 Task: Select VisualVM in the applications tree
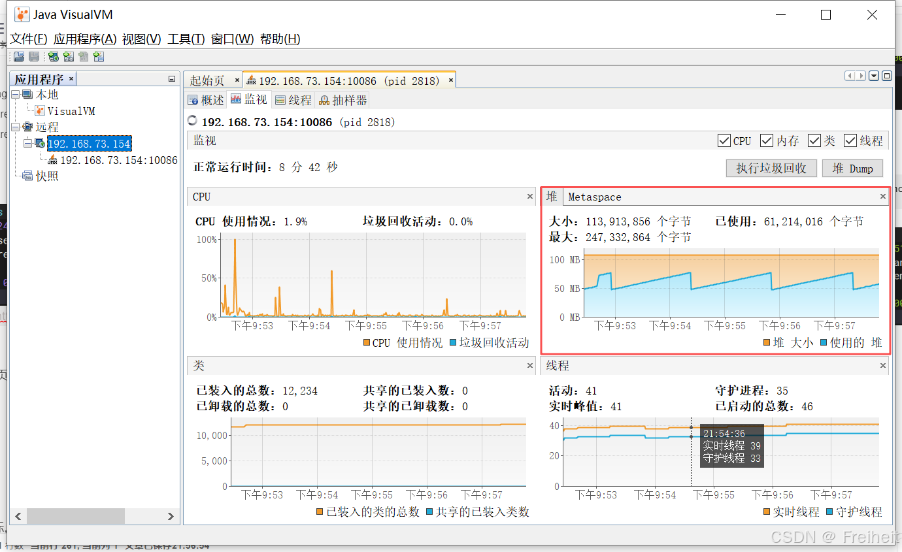tap(71, 111)
